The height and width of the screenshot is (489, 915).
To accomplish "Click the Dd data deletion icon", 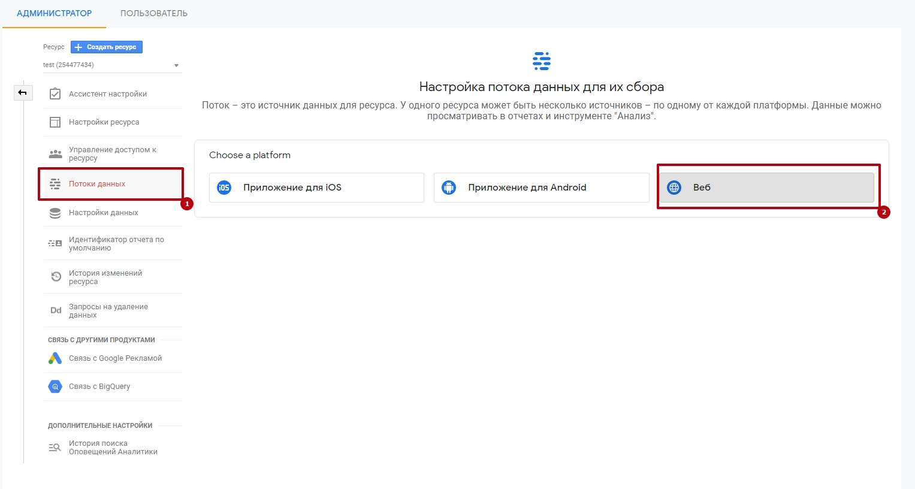I will coord(56,310).
